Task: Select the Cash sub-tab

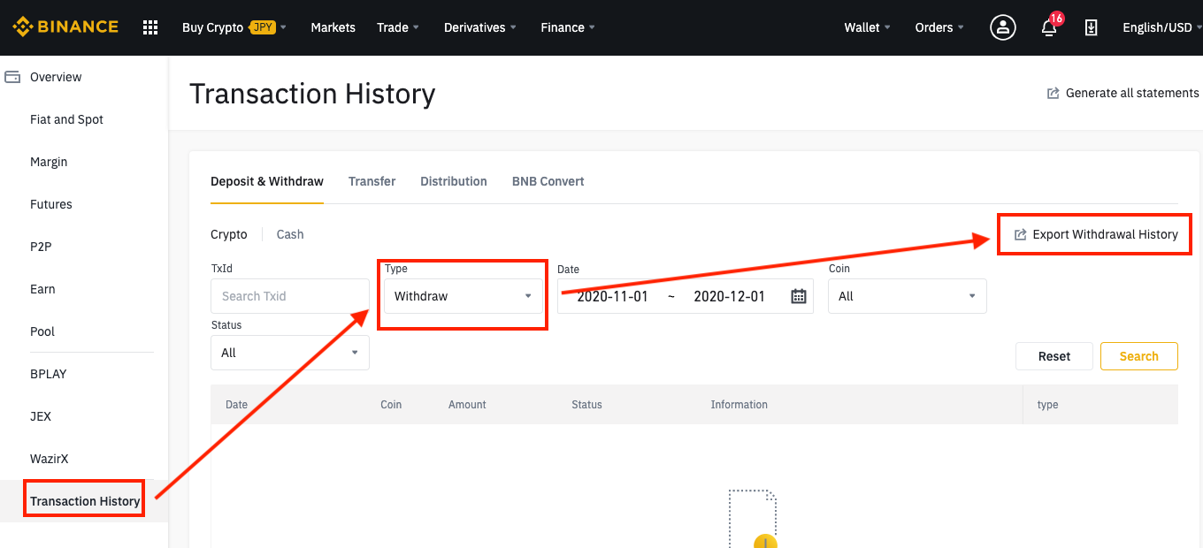Action: (290, 234)
